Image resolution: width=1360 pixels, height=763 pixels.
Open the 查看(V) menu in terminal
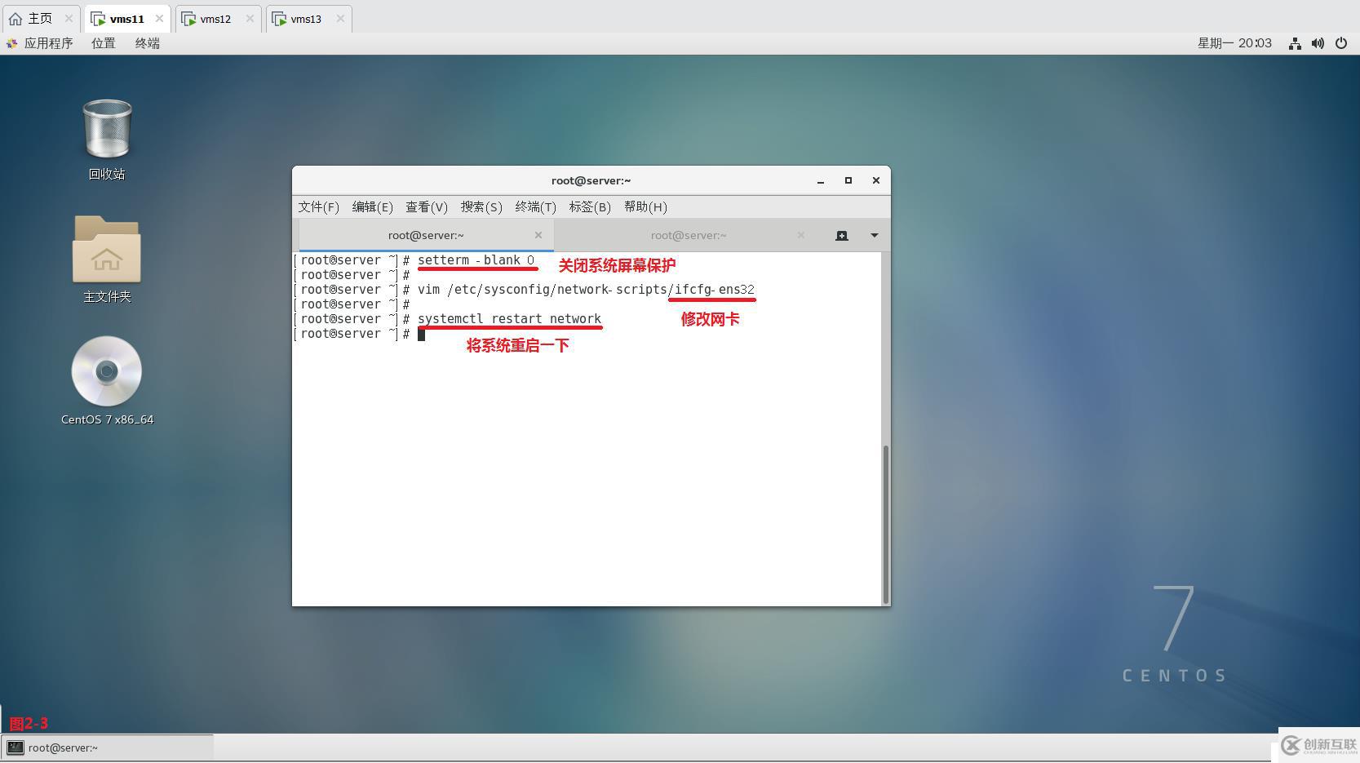point(427,207)
